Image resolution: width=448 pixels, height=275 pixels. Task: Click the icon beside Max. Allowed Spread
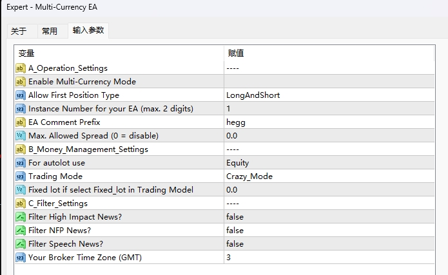click(x=20, y=136)
